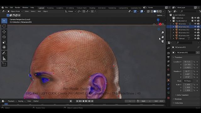The width and height of the screenshot is (201, 113).
Task: Choose the Move tool
Action: point(4,32)
